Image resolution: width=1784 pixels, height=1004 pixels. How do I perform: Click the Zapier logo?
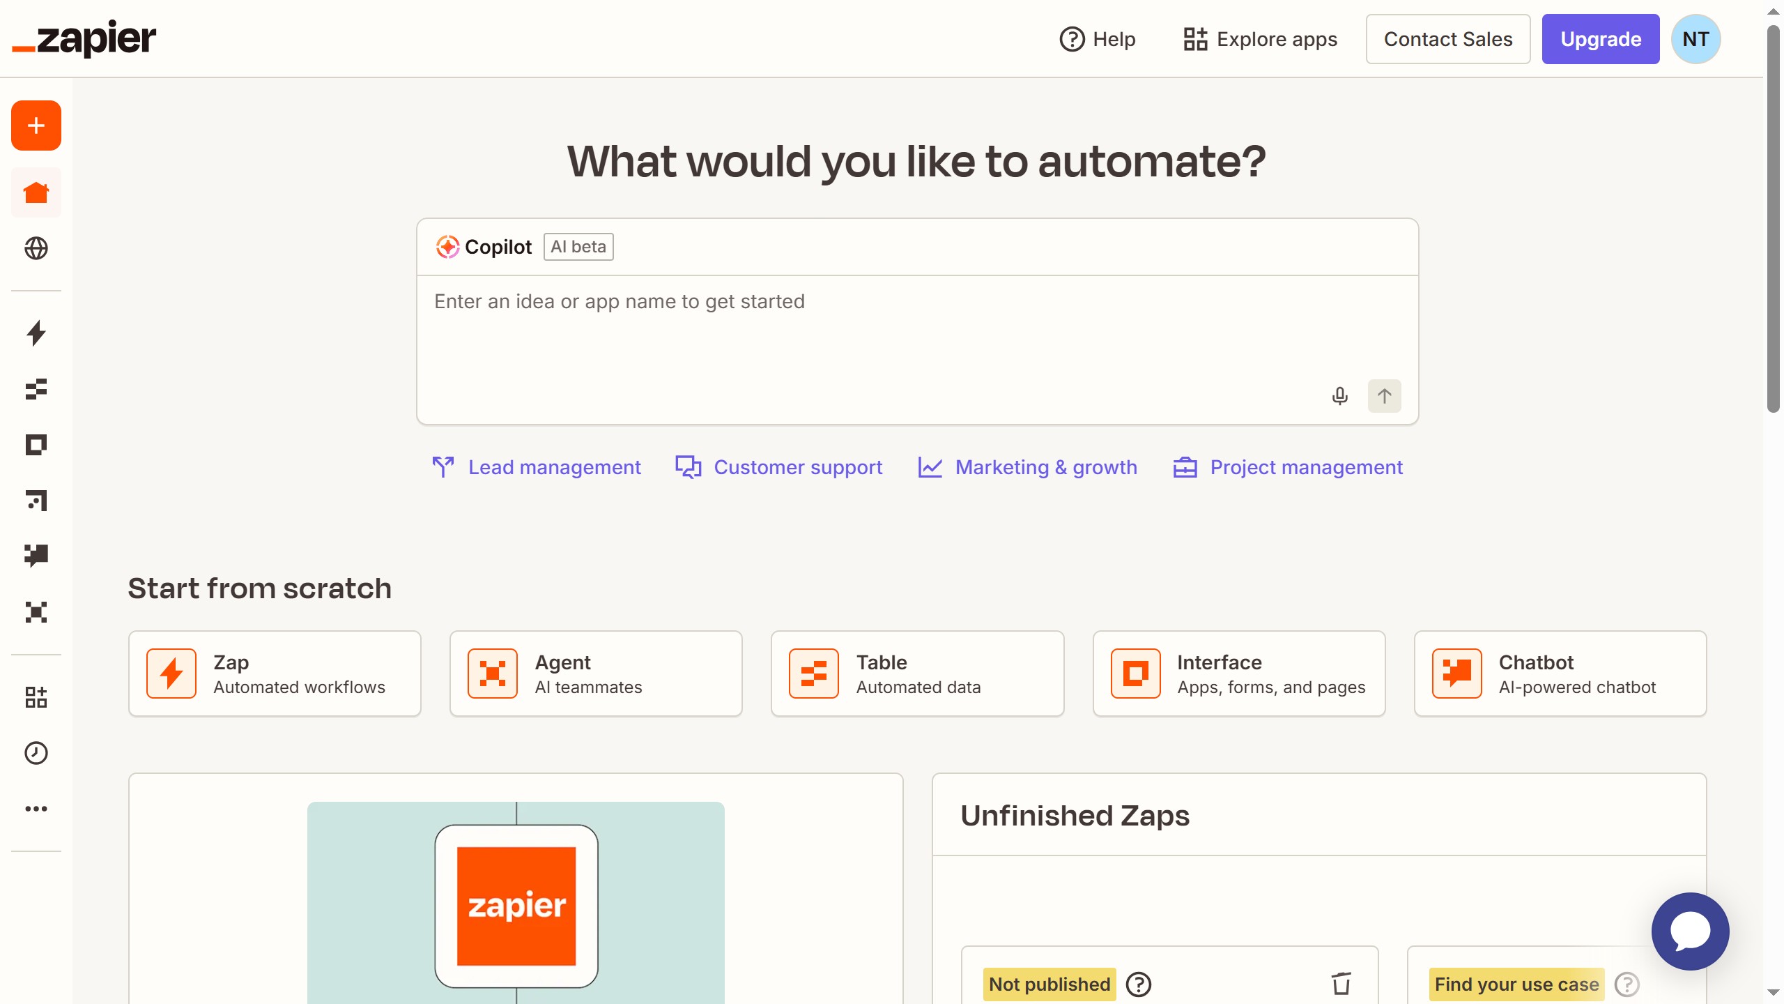click(x=84, y=39)
